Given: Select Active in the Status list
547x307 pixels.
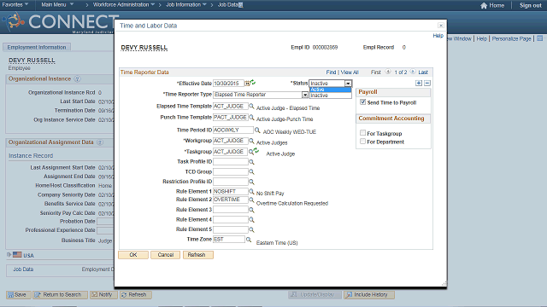Looking at the screenshot, I should click(x=330, y=90).
